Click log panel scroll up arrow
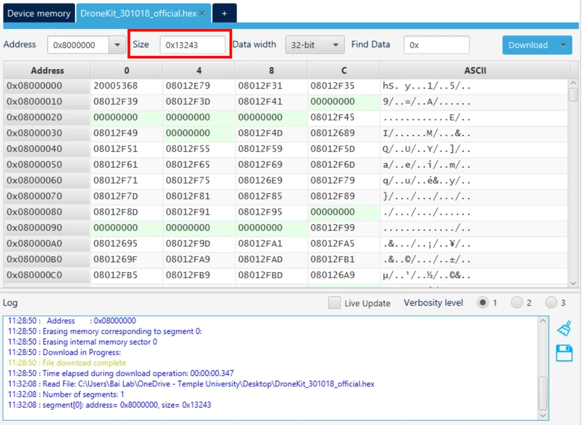The width and height of the screenshot is (582, 425). coord(543,320)
